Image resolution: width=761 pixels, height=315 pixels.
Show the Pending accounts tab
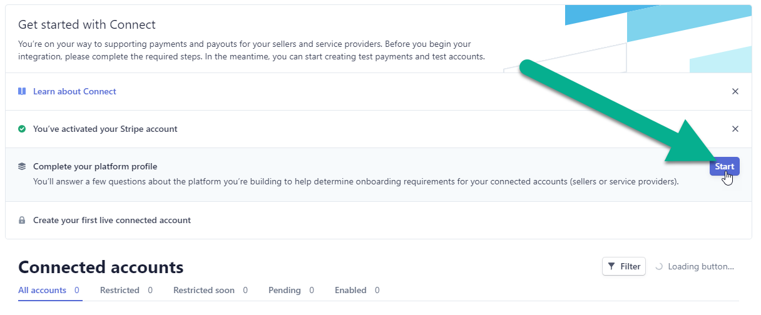[x=291, y=290]
